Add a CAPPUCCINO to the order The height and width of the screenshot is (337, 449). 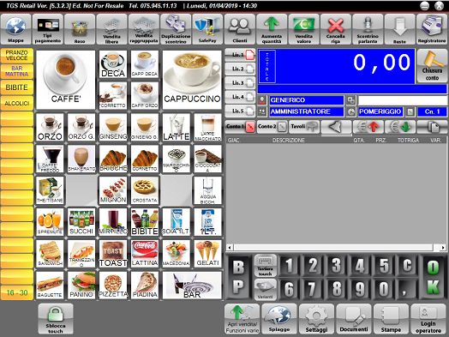[192, 80]
